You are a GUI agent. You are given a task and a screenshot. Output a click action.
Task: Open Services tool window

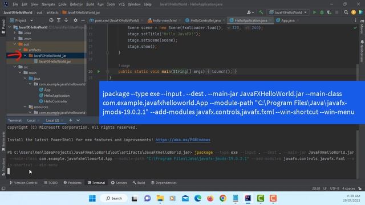pos(119,183)
